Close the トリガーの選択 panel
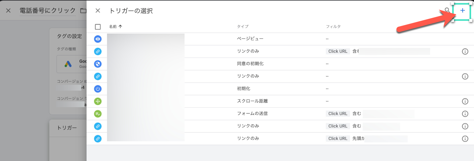 [x=98, y=11]
